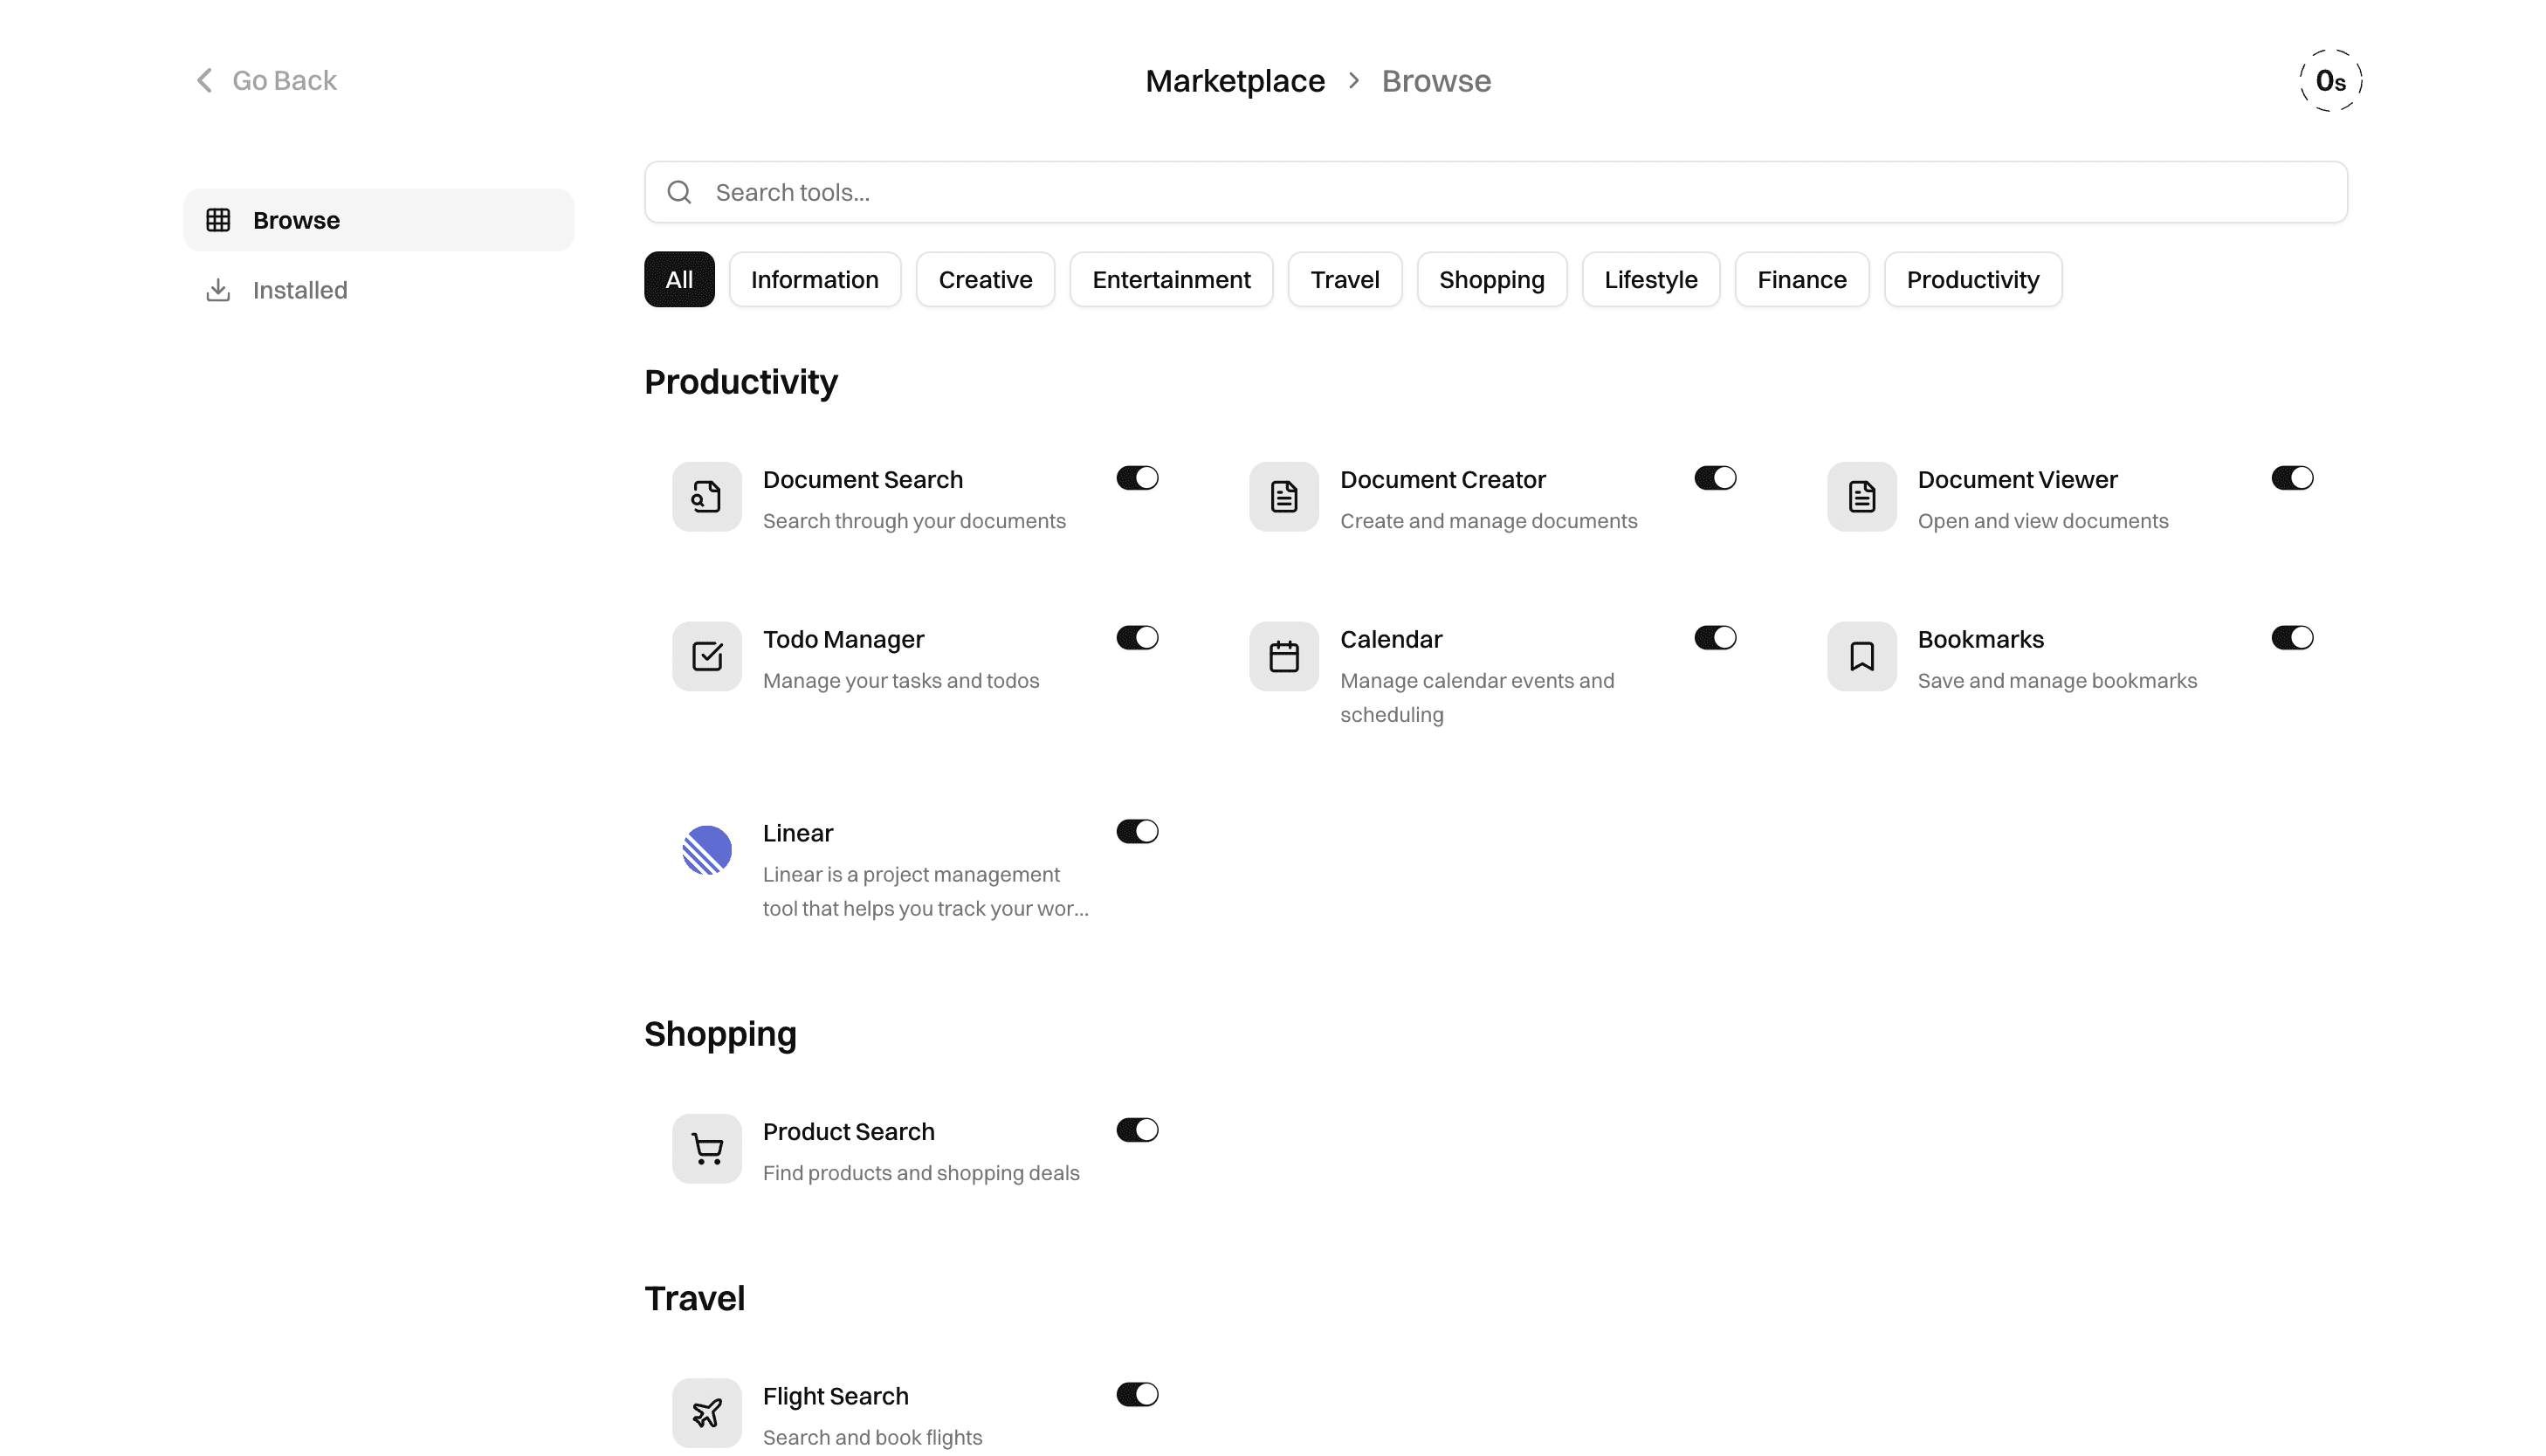Click the Shopping section heading
Image resolution: width=2546 pixels, height=1456 pixels.
pyautogui.click(x=720, y=1034)
